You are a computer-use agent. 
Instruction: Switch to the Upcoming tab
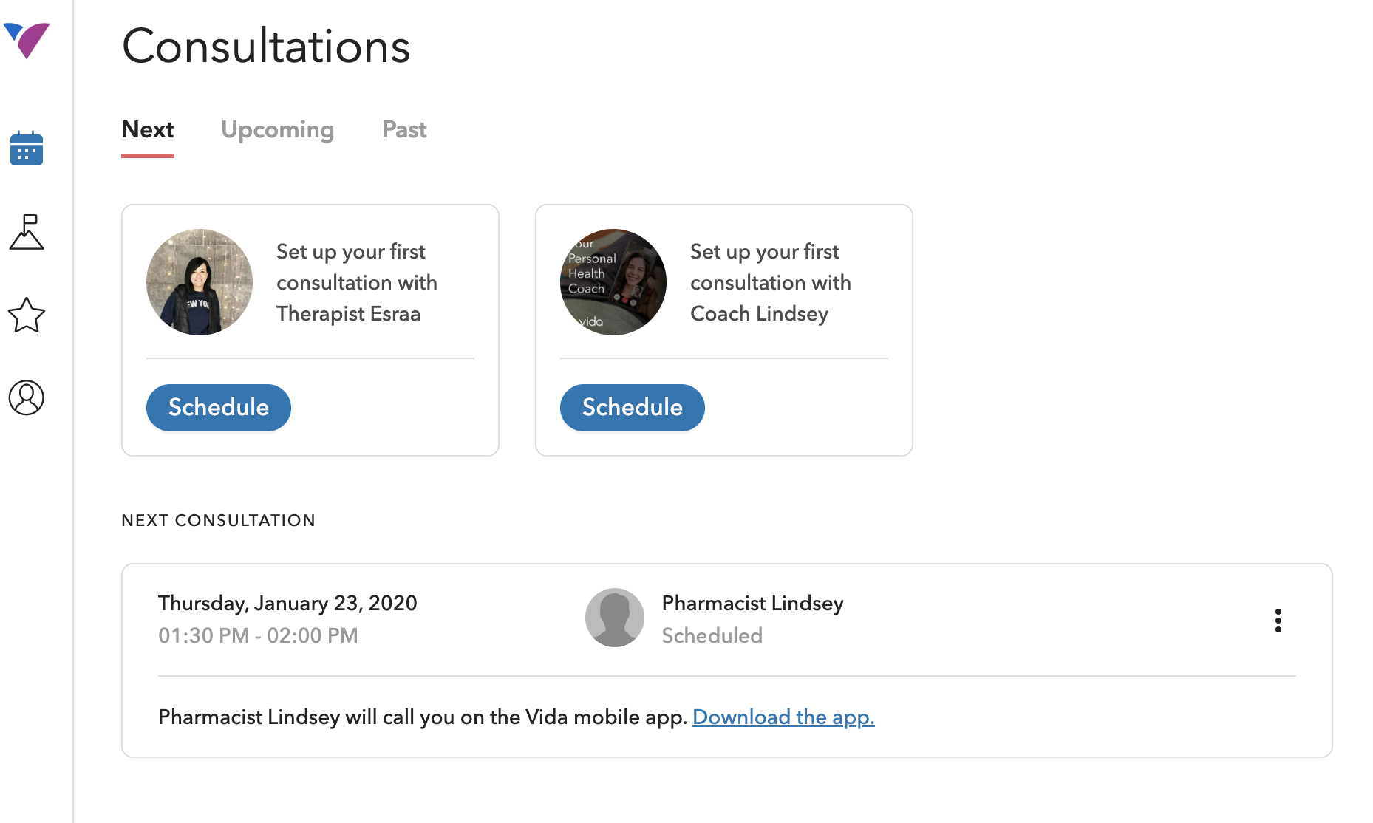click(x=278, y=130)
